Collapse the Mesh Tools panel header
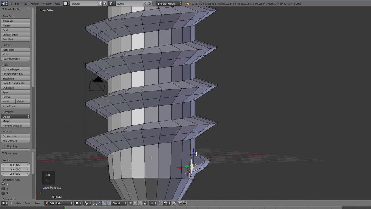 coord(11,9)
